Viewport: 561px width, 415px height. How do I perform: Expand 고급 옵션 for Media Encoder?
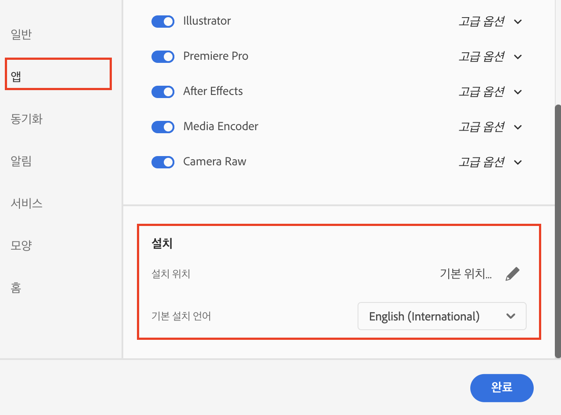point(490,127)
